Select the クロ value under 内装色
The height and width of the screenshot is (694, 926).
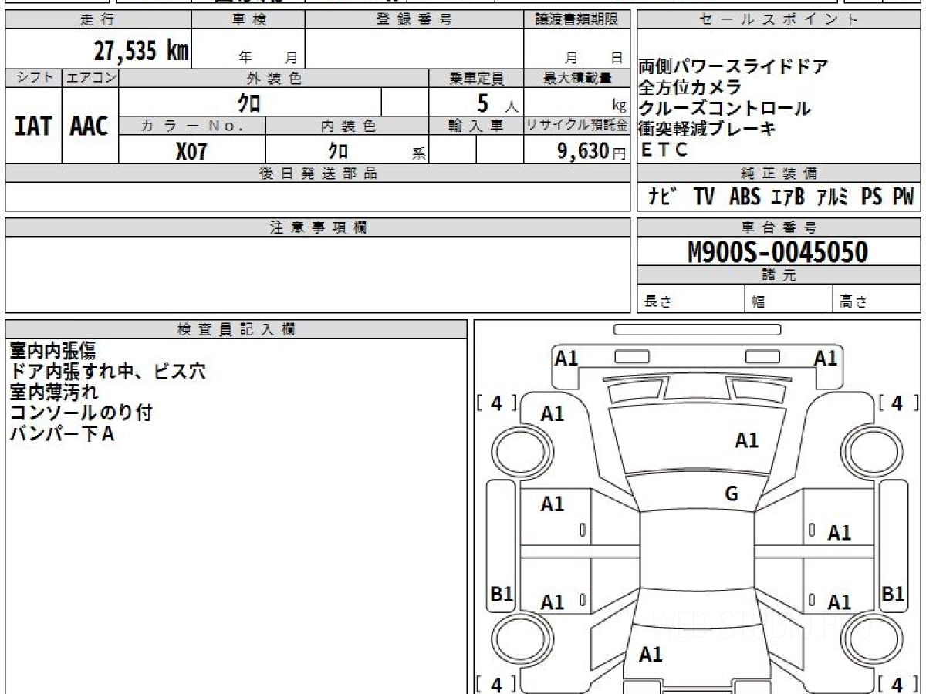click(338, 150)
